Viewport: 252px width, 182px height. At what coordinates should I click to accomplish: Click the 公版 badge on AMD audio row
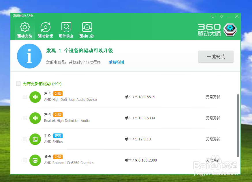pyautogui.click(x=58, y=94)
